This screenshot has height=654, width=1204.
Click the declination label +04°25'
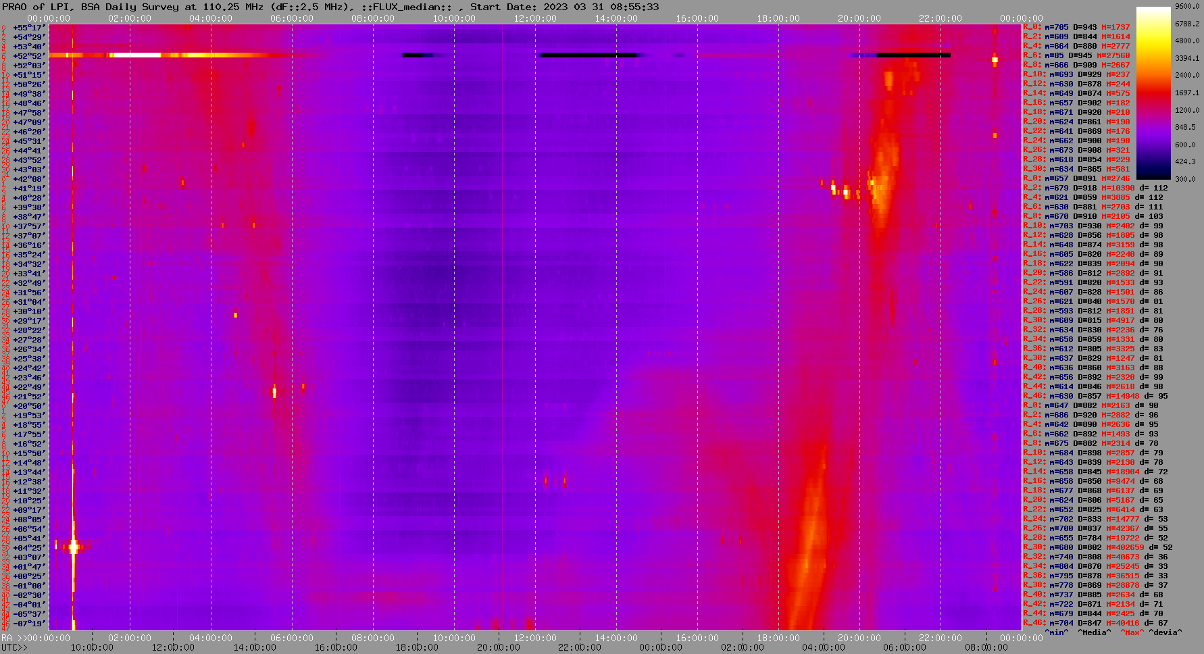click(x=29, y=548)
